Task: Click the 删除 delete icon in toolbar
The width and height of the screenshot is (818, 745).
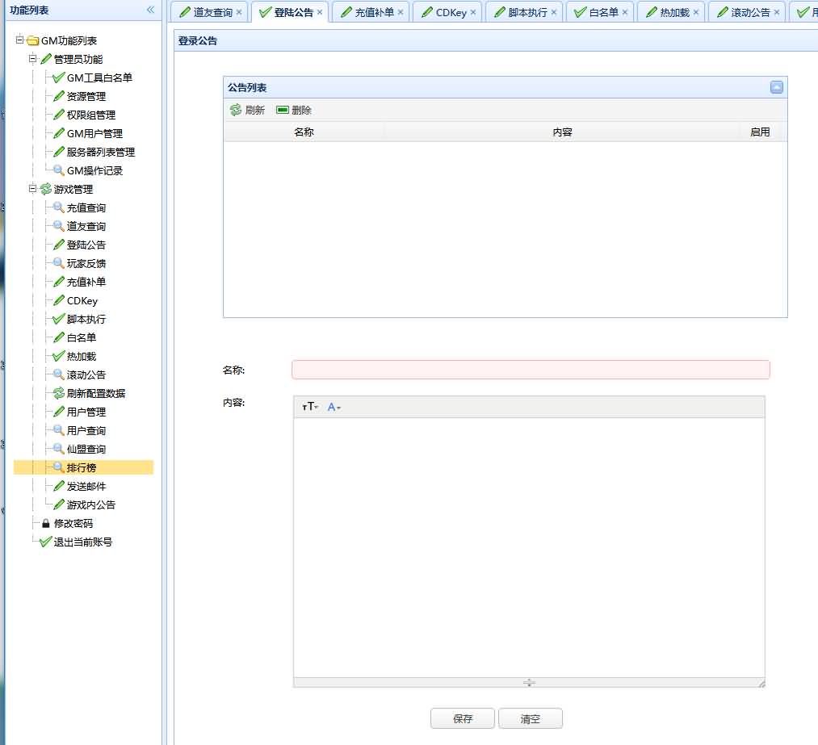Action: click(283, 110)
